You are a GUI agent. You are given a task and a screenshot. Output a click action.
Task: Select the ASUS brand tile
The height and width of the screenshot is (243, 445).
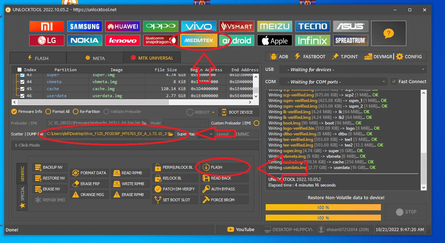351,26
